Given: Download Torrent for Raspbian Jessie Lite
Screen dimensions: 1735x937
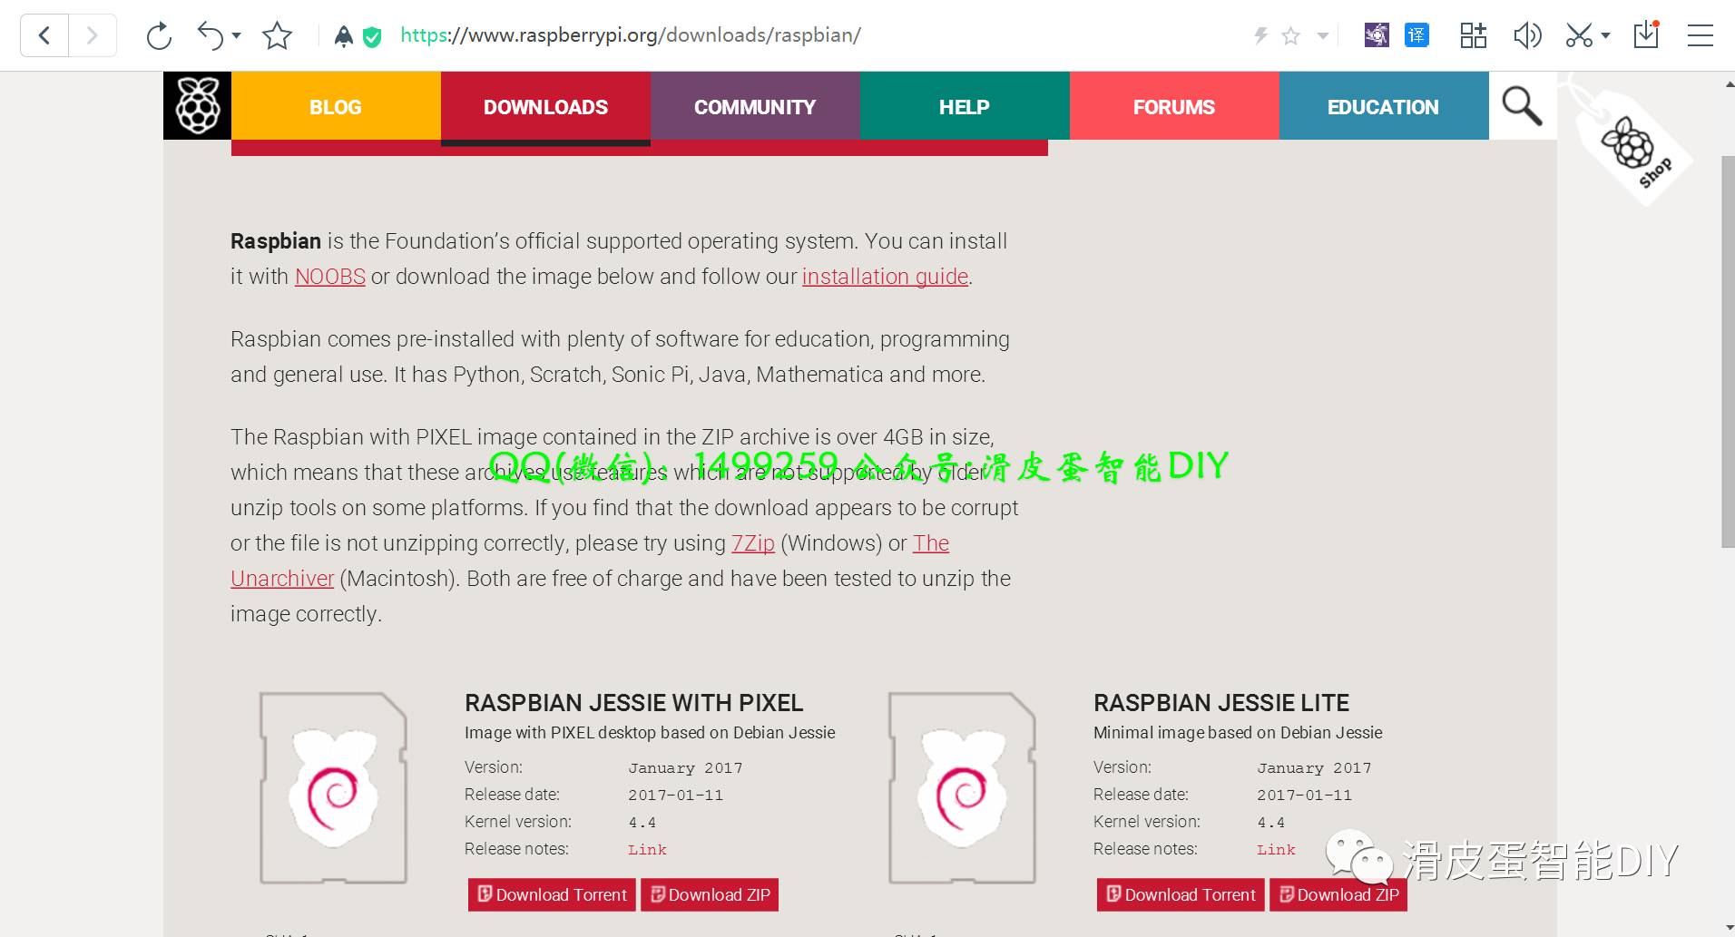Looking at the screenshot, I should [1181, 894].
